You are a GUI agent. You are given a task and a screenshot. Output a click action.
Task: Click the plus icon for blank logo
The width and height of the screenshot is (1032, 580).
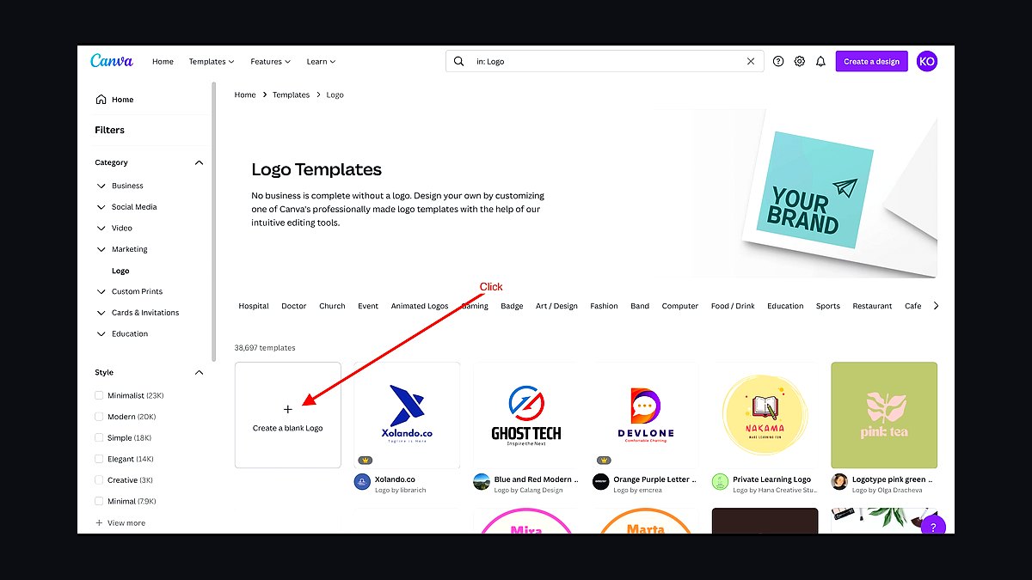pyautogui.click(x=288, y=410)
